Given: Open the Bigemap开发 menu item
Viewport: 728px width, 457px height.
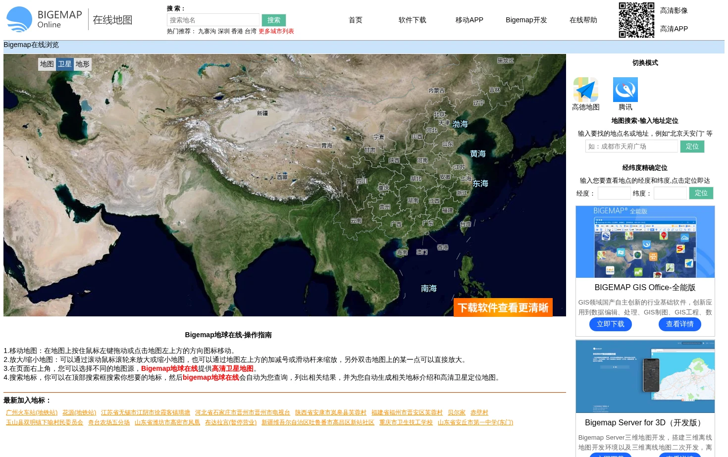Looking at the screenshot, I should click(x=526, y=20).
